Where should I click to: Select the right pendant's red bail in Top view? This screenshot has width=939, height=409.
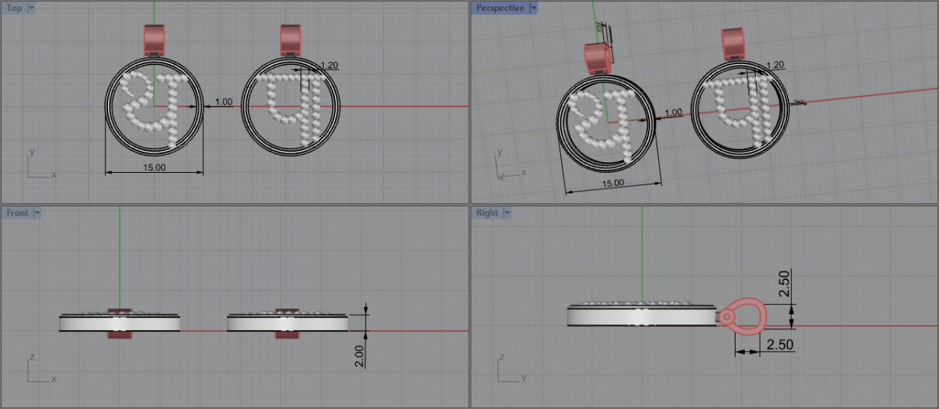(x=291, y=39)
